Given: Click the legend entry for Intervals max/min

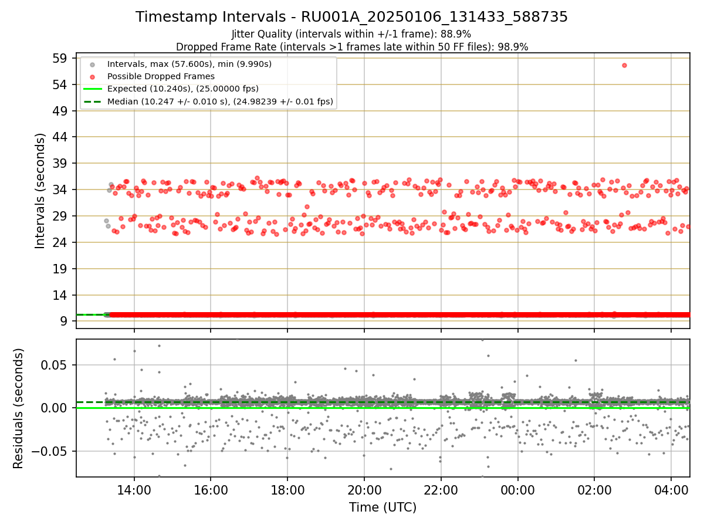Looking at the screenshot, I should point(189,63).
